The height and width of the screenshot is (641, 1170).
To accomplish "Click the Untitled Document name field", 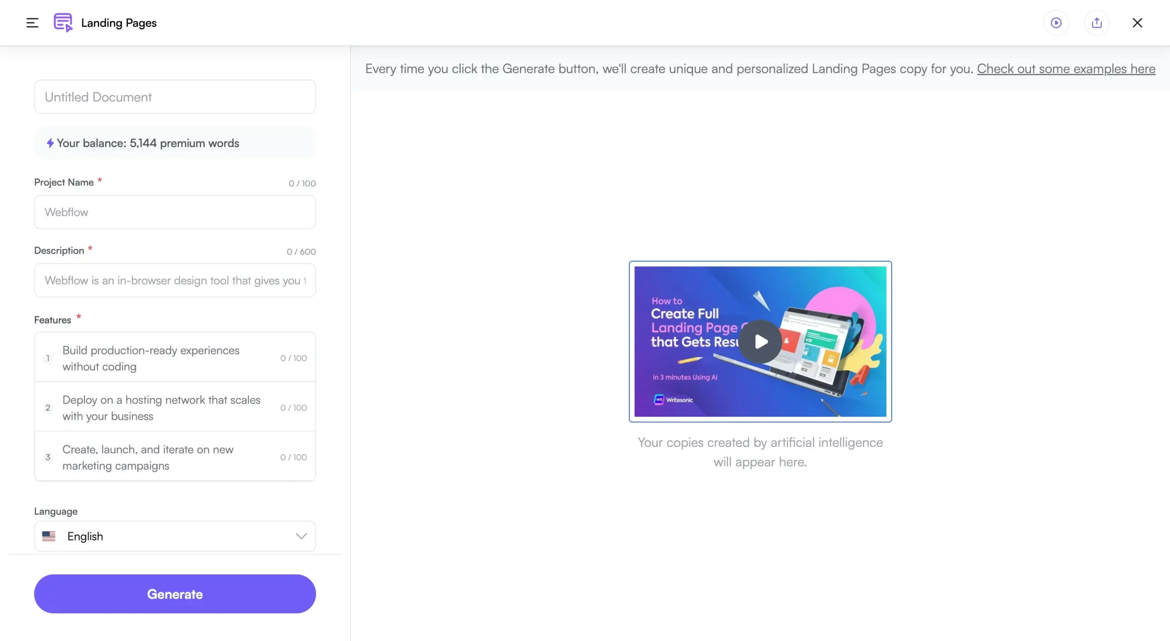I will pos(175,96).
